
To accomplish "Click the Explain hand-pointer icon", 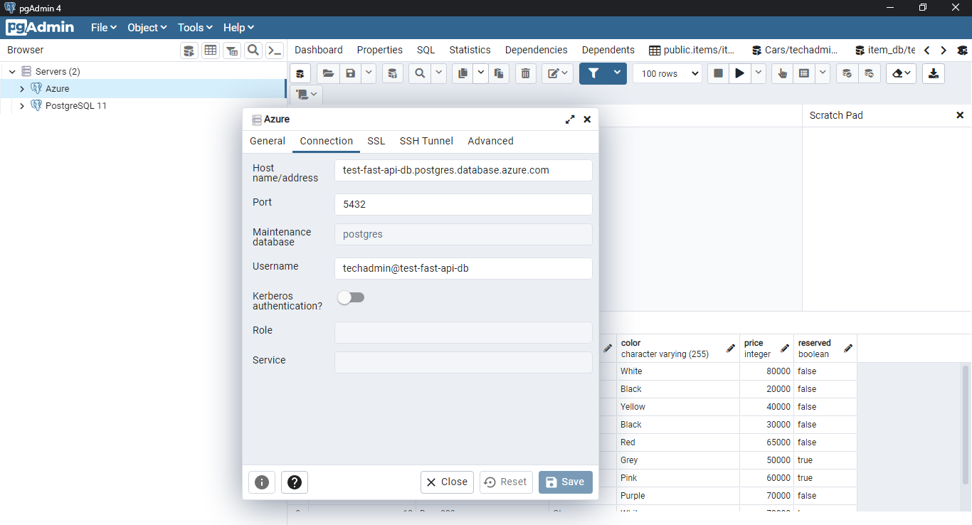I will pyautogui.click(x=783, y=73).
